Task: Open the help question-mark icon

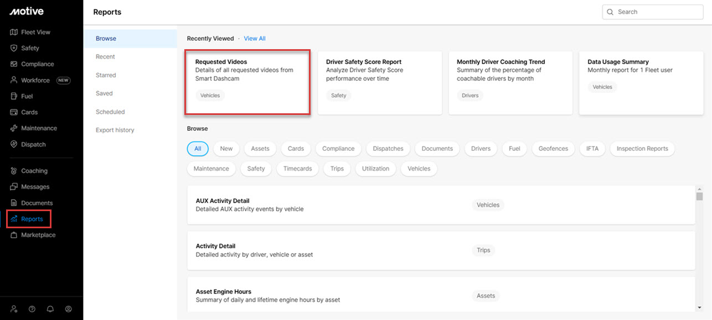Action: (x=32, y=309)
